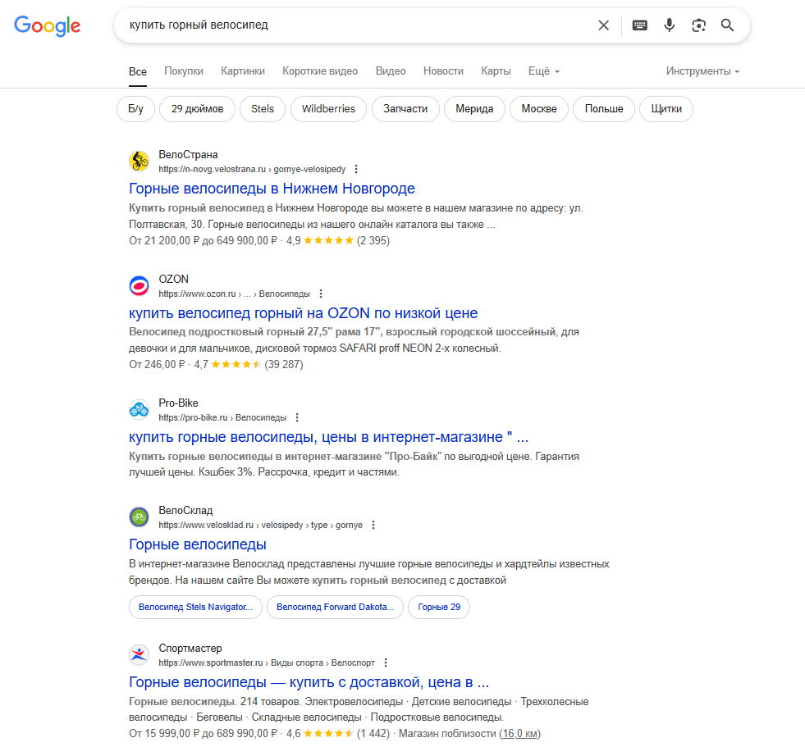Image resolution: width=805 pixels, height=756 pixels.
Task: Click the Велосипед Stels Navigator sitelink chip
Action: [194, 607]
